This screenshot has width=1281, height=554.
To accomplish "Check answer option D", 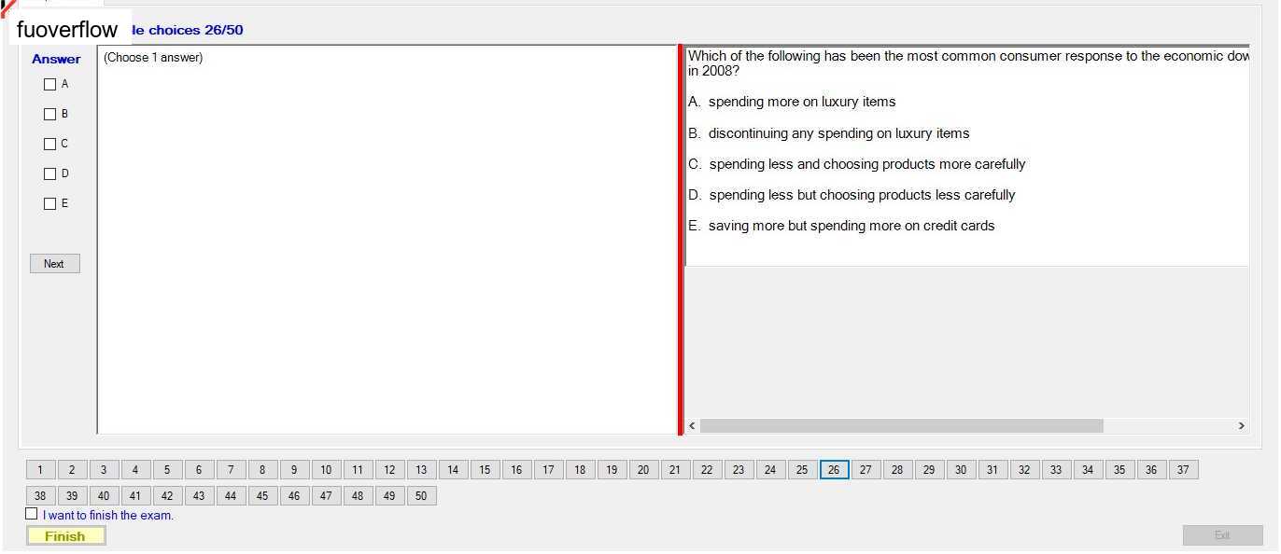I will click(x=50, y=174).
